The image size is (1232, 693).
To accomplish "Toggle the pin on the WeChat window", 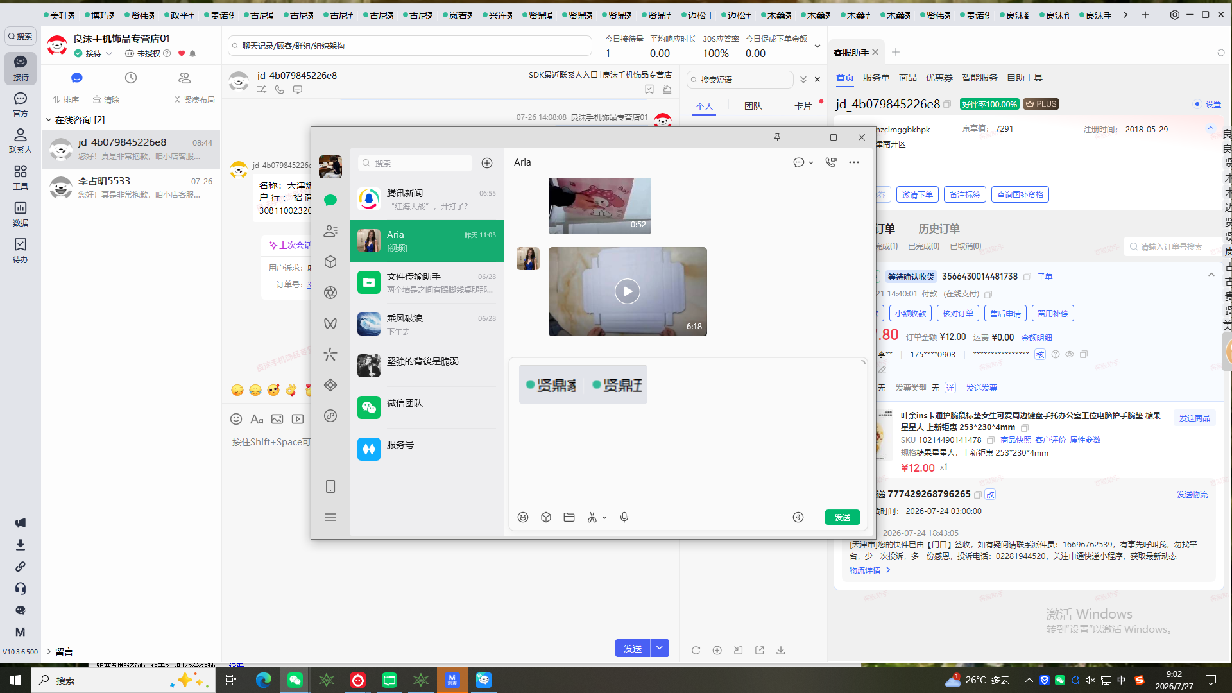I will [777, 137].
